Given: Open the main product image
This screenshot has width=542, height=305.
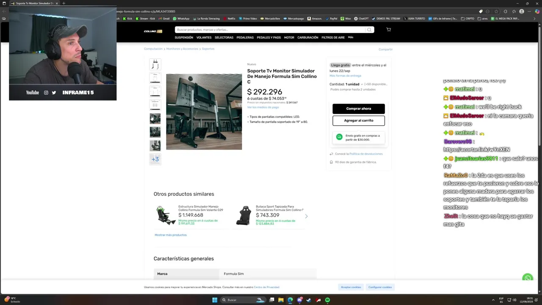Looking at the screenshot, I should point(204,112).
